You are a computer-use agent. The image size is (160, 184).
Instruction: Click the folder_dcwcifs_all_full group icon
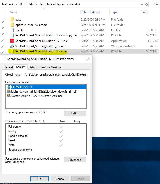9,91
